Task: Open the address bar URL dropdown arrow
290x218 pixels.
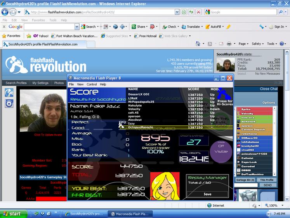Action: point(177,12)
